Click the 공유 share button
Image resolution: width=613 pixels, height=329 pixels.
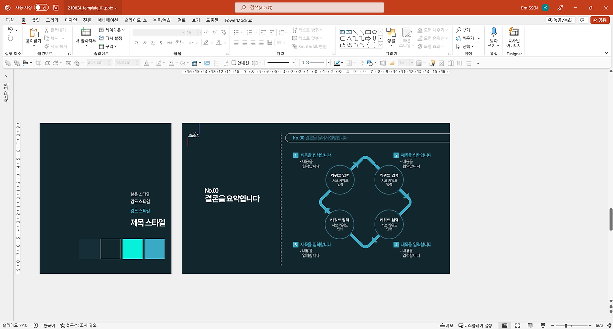point(600,20)
